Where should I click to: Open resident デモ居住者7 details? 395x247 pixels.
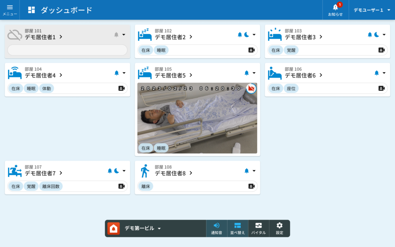pos(43,173)
